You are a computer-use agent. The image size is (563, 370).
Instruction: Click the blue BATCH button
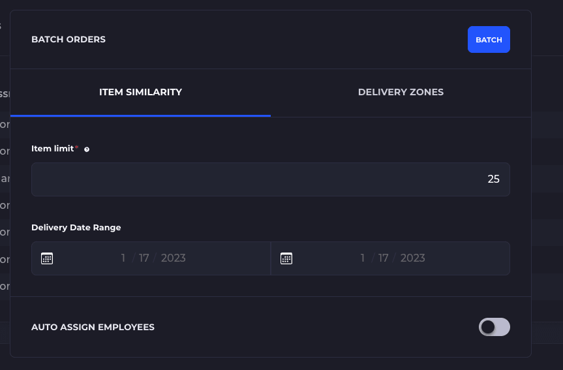click(489, 40)
